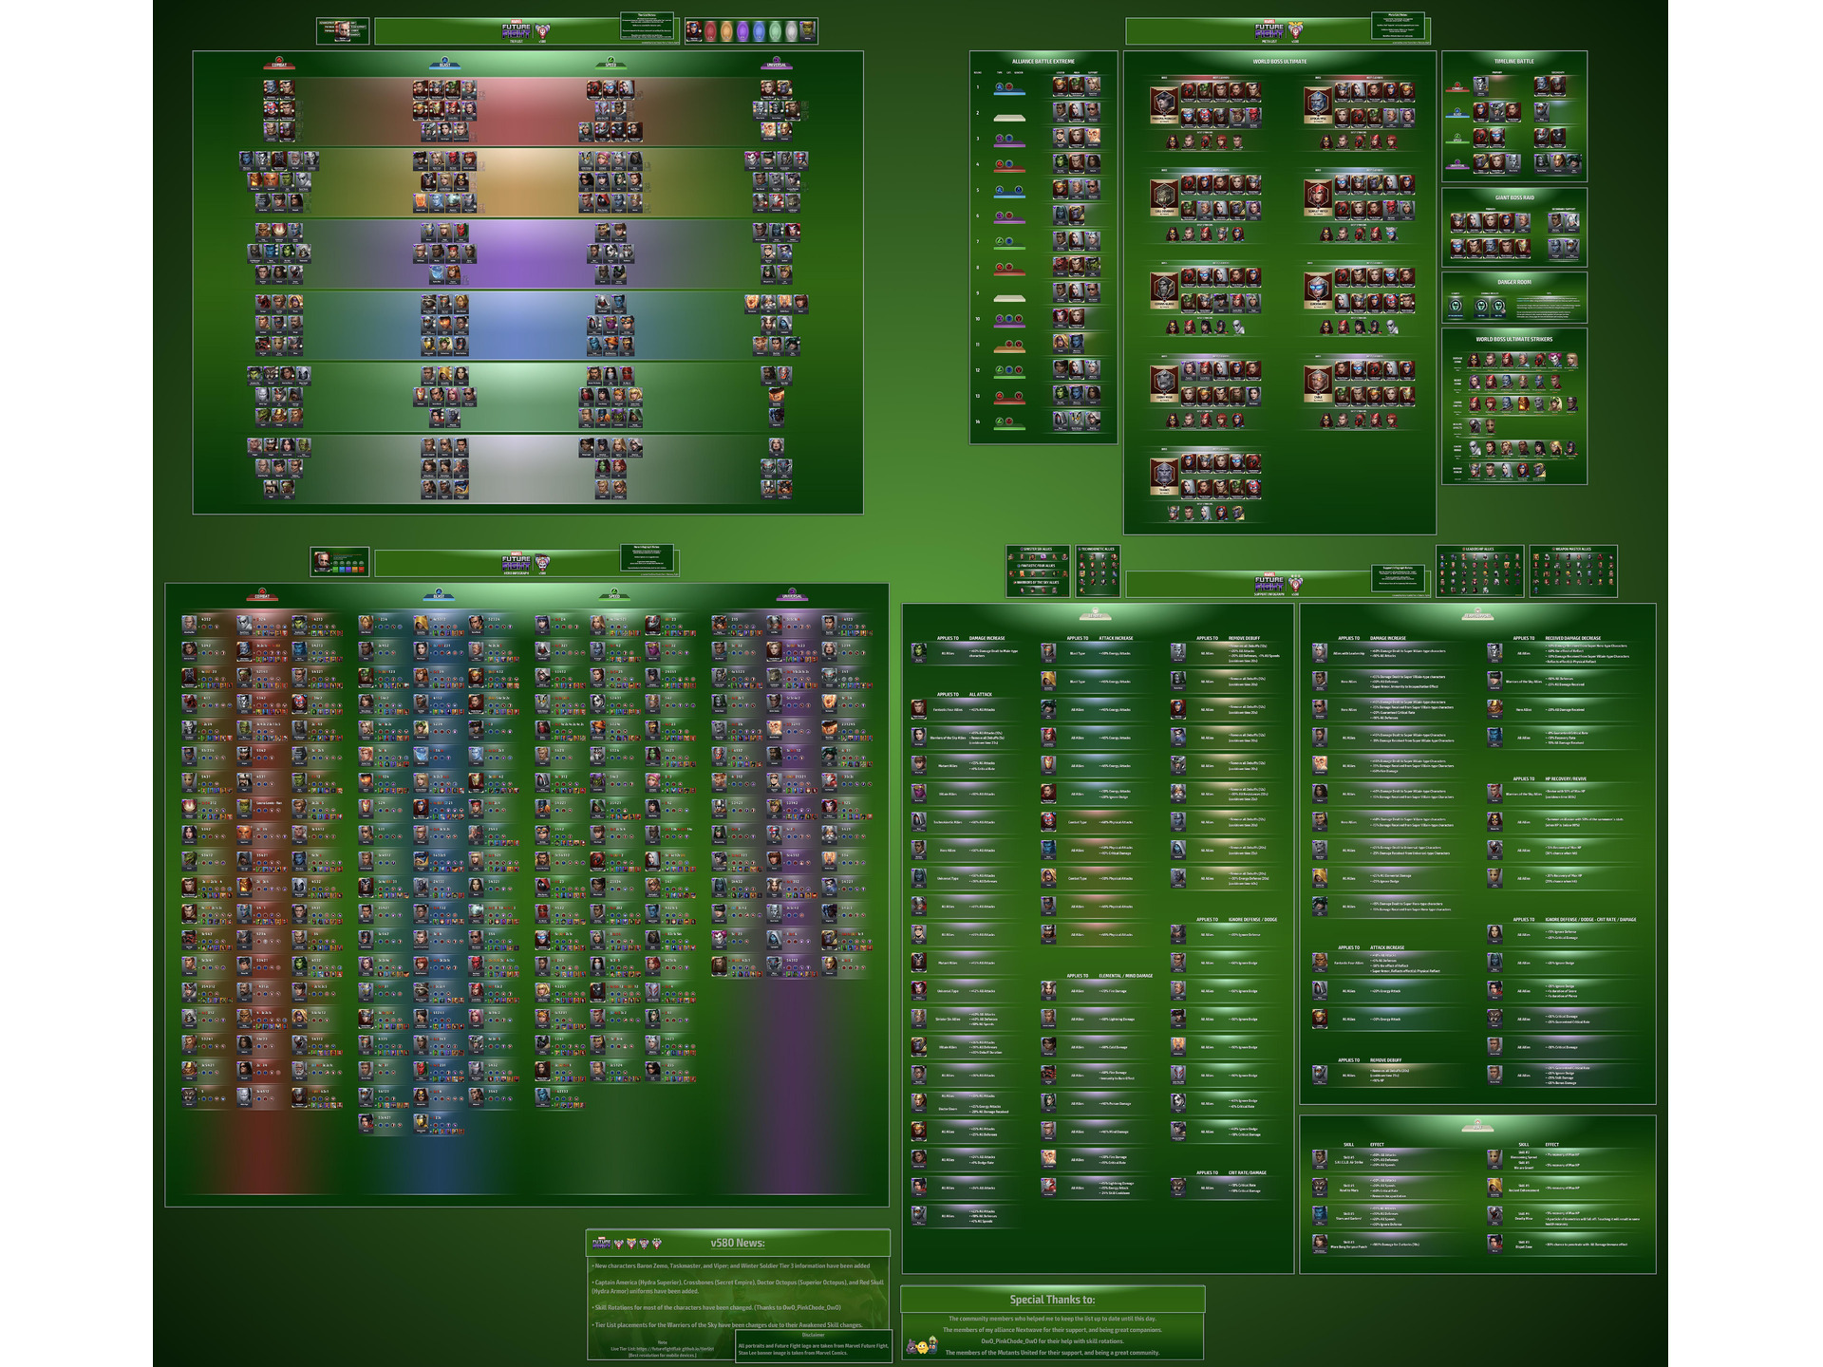Image resolution: width=1823 pixels, height=1367 pixels.
Task: Select round number 1 in Alliance Battle Extreme
Action: pyautogui.click(x=978, y=87)
